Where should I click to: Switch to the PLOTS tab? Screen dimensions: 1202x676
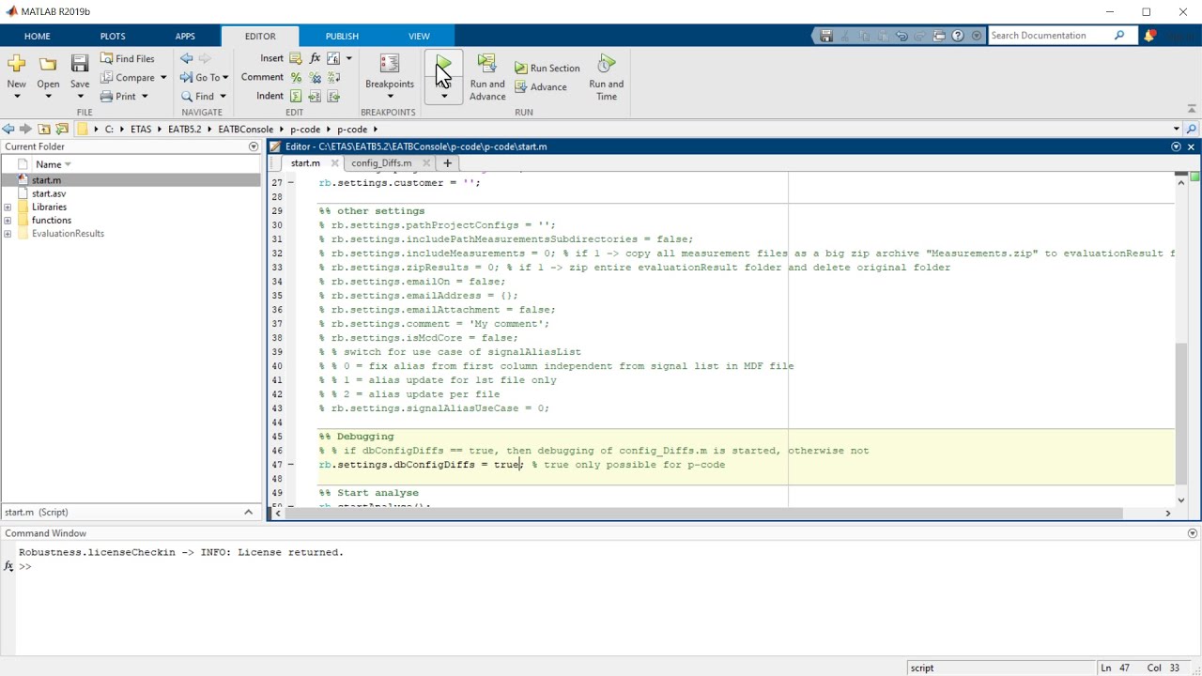[113, 36]
